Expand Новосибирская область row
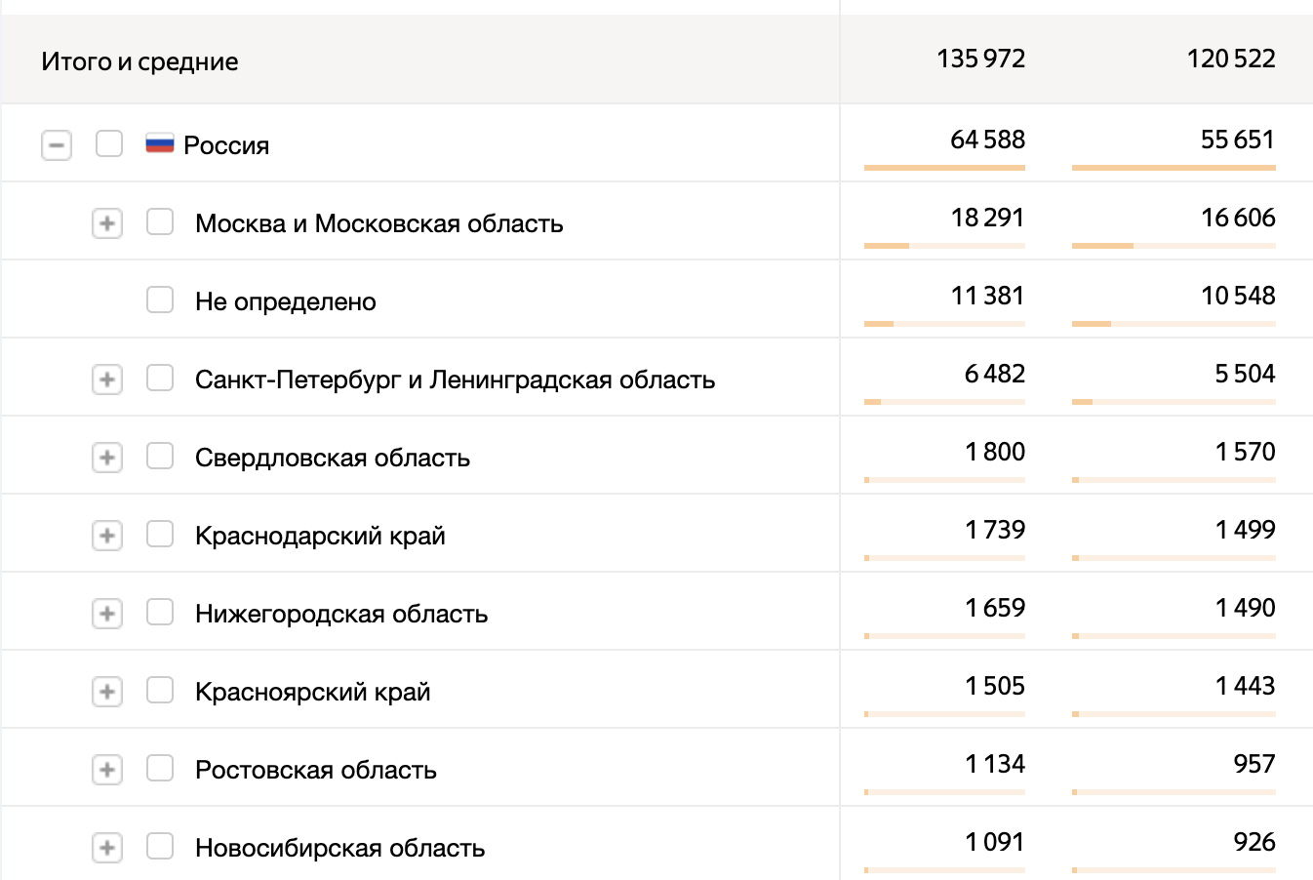Screen dimensions: 1313x880 [107, 848]
